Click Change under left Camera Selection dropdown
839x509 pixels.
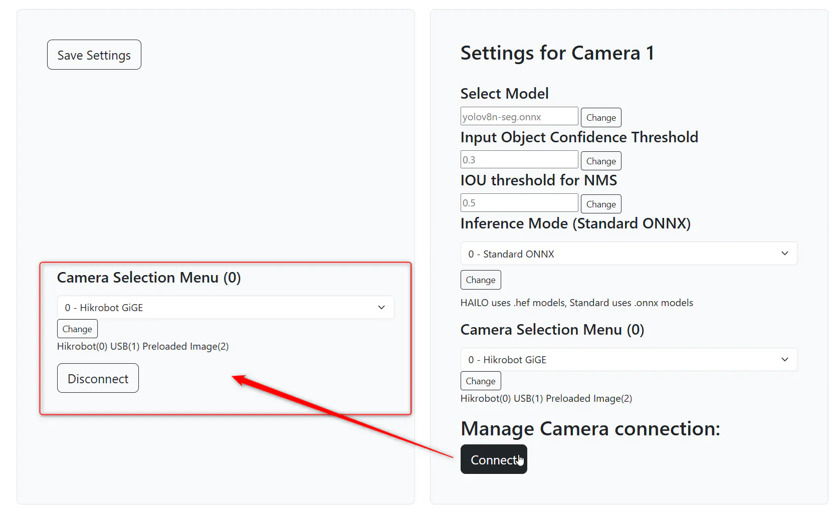coord(77,329)
